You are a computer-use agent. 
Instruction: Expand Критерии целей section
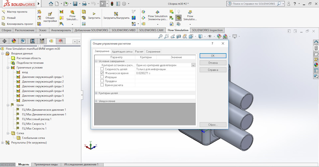tap(96, 93)
